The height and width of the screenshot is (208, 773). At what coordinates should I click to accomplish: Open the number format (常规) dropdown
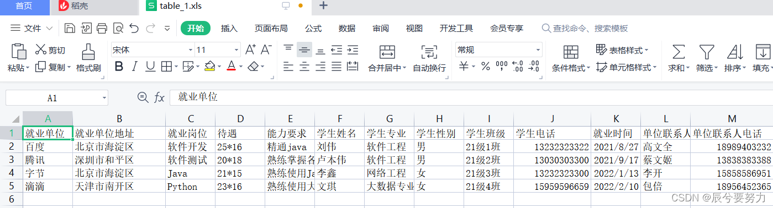(x=538, y=50)
